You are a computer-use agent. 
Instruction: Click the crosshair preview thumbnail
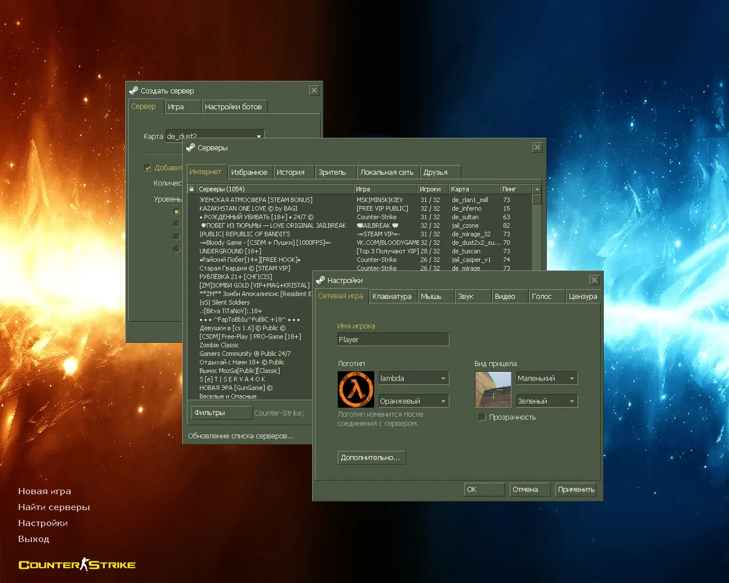tap(493, 389)
